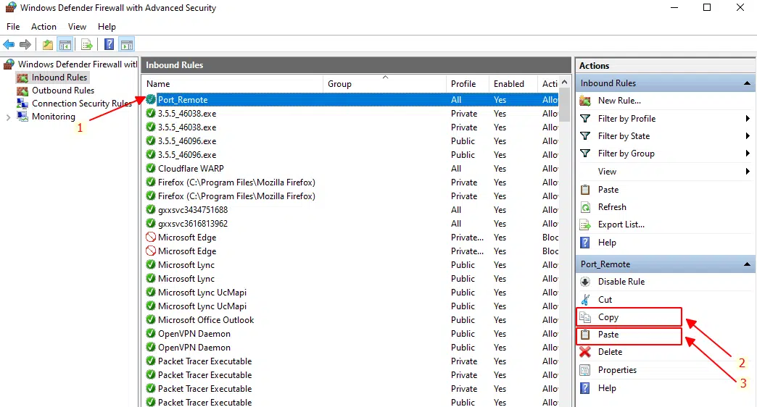Click the blue Help icon in toolbar
757x407 pixels.
109,45
